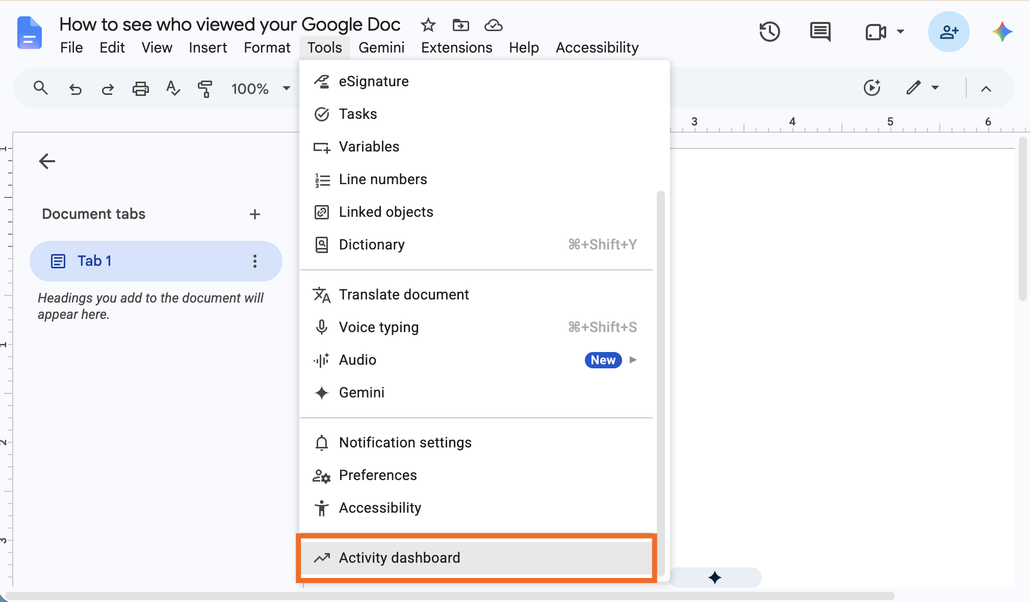Open the File menu
The height and width of the screenshot is (602, 1030).
coord(71,47)
